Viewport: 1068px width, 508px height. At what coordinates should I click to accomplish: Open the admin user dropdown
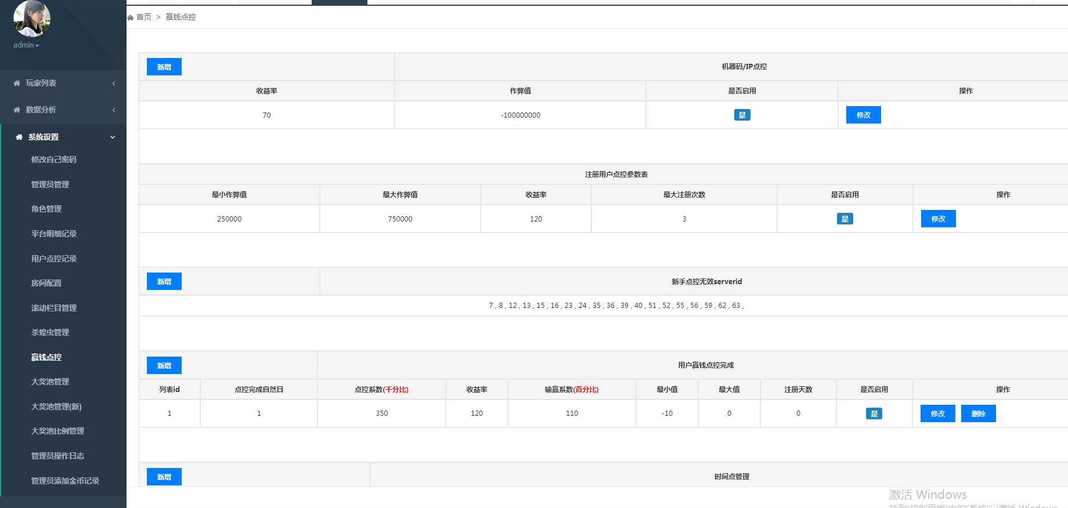click(x=26, y=45)
